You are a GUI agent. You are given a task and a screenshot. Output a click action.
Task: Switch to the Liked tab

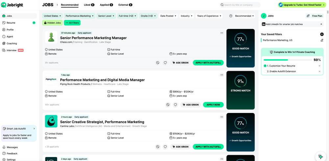[89, 5]
